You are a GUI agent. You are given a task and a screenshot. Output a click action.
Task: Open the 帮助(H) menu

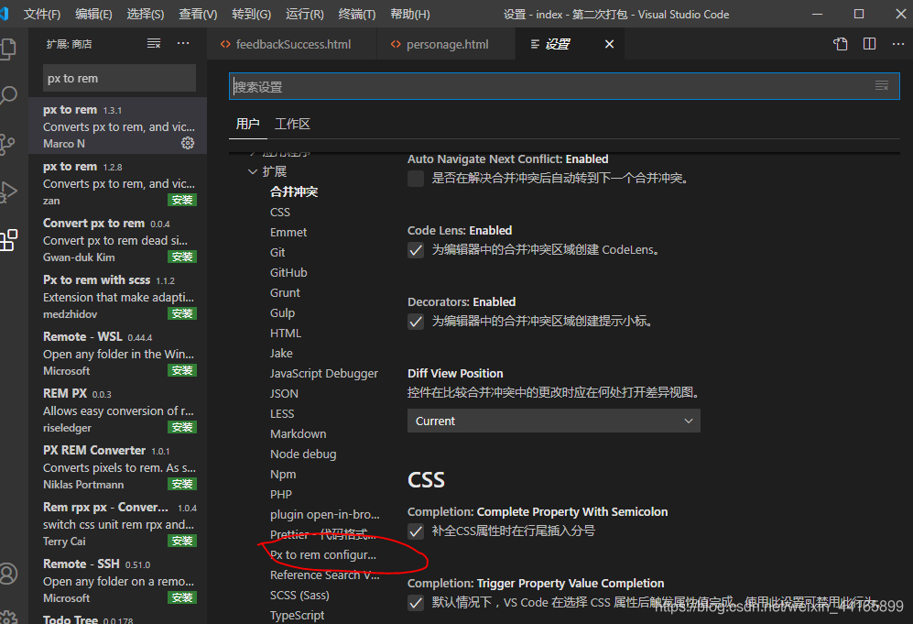pyautogui.click(x=410, y=14)
